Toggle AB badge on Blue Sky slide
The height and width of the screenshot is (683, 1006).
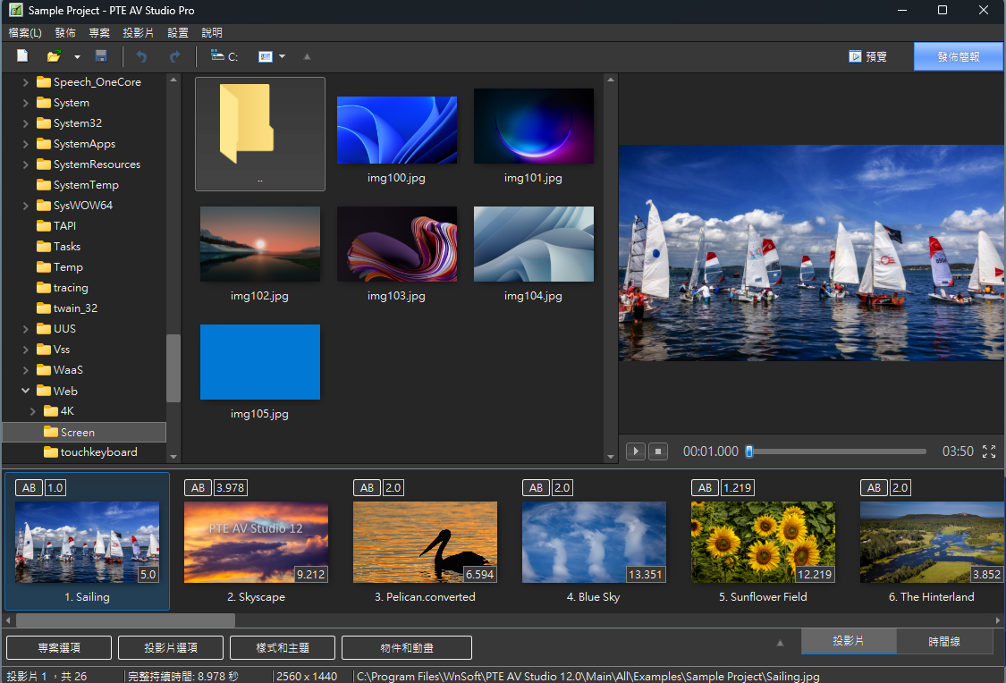coord(537,487)
